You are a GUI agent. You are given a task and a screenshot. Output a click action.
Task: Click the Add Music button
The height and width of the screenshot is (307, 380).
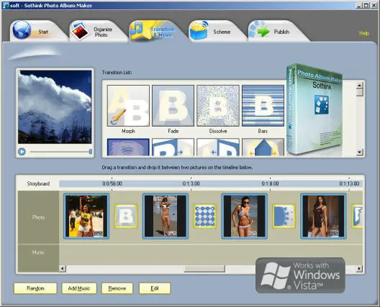tap(79, 288)
